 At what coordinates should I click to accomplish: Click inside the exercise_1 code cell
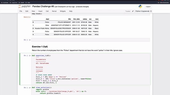pyautogui.click(x=91, y=69)
